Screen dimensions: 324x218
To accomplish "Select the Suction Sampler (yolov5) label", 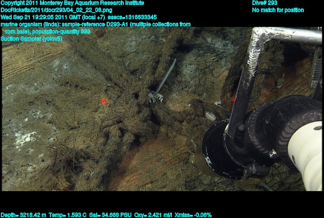I will coord(31,39).
